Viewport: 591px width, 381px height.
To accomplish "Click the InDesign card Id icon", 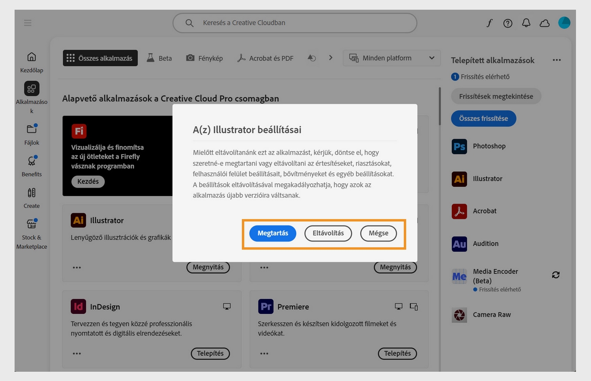I will (78, 306).
